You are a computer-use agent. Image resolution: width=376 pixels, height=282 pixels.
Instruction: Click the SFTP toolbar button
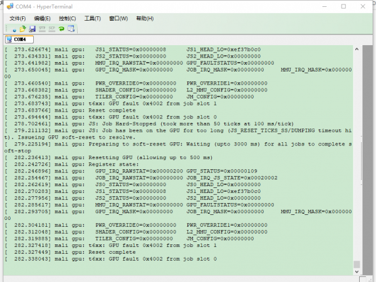[42, 29]
